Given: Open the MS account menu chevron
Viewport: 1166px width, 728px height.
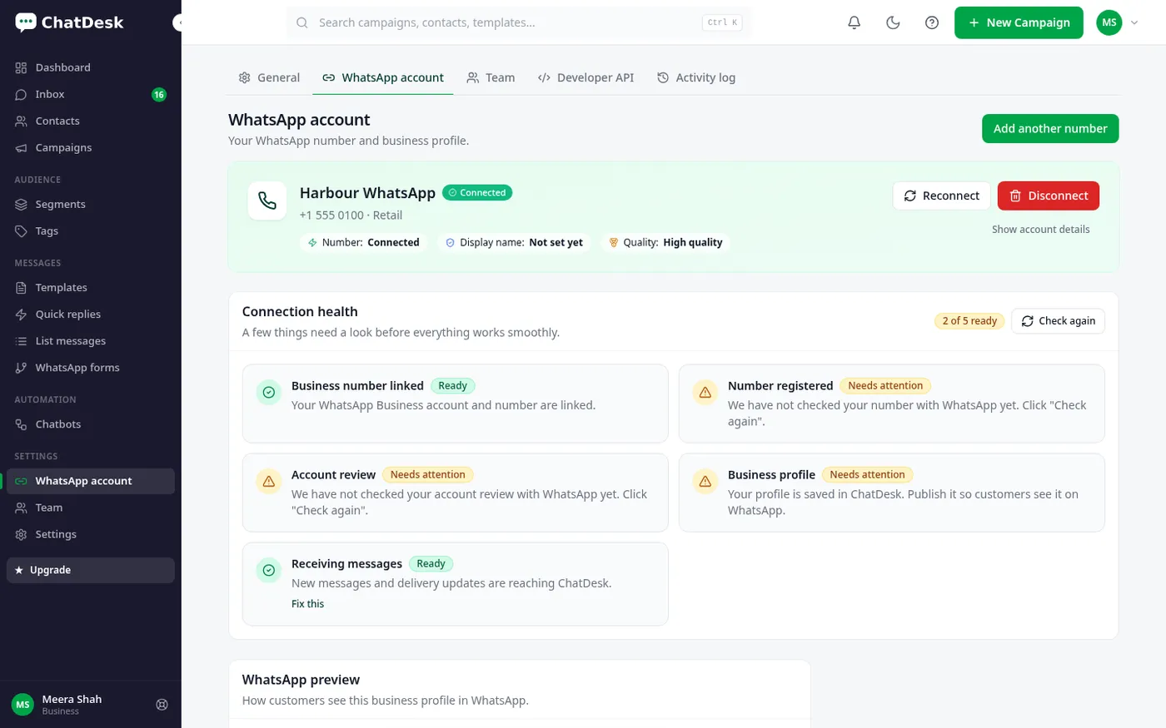Looking at the screenshot, I should tap(1134, 22).
